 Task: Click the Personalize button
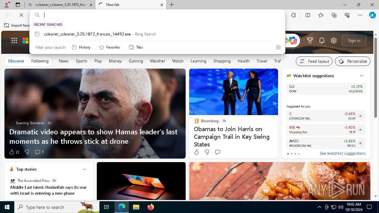pos(353,61)
